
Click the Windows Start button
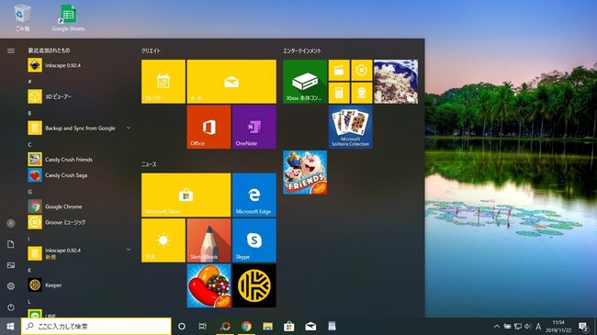[10, 326]
